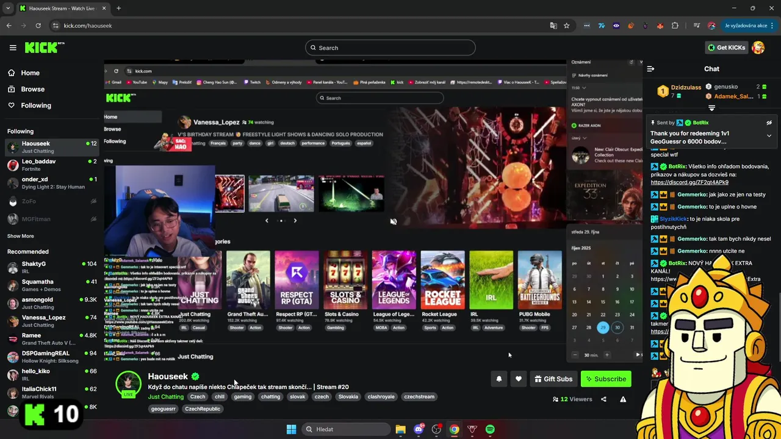781x439 pixels.
Task: Open File Explorer from the taskbar
Action: coord(400,429)
